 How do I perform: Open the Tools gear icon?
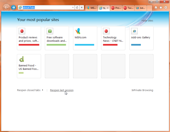[x=166, y=8]
